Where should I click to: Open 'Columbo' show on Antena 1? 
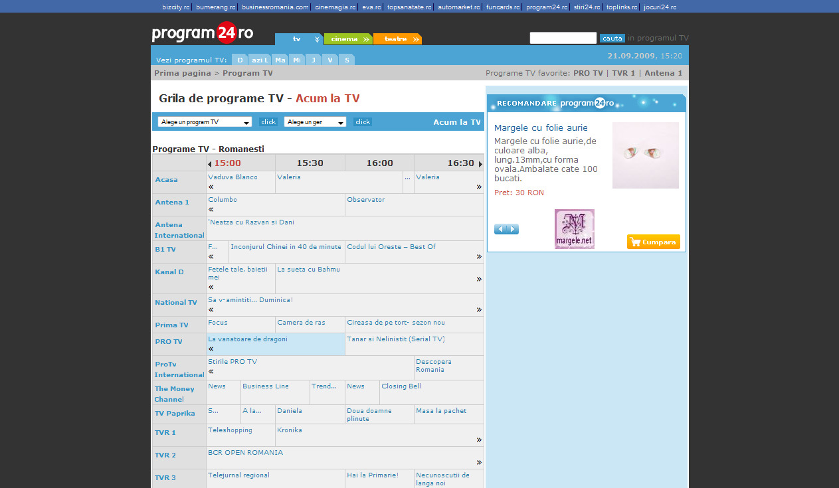click(223, 200)
